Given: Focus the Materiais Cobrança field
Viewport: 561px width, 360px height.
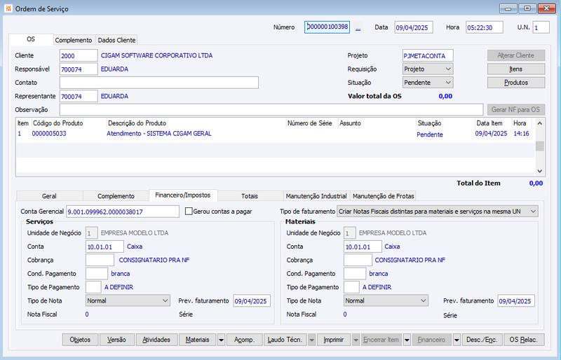Looking at the screenshot, I should point(358,260).
